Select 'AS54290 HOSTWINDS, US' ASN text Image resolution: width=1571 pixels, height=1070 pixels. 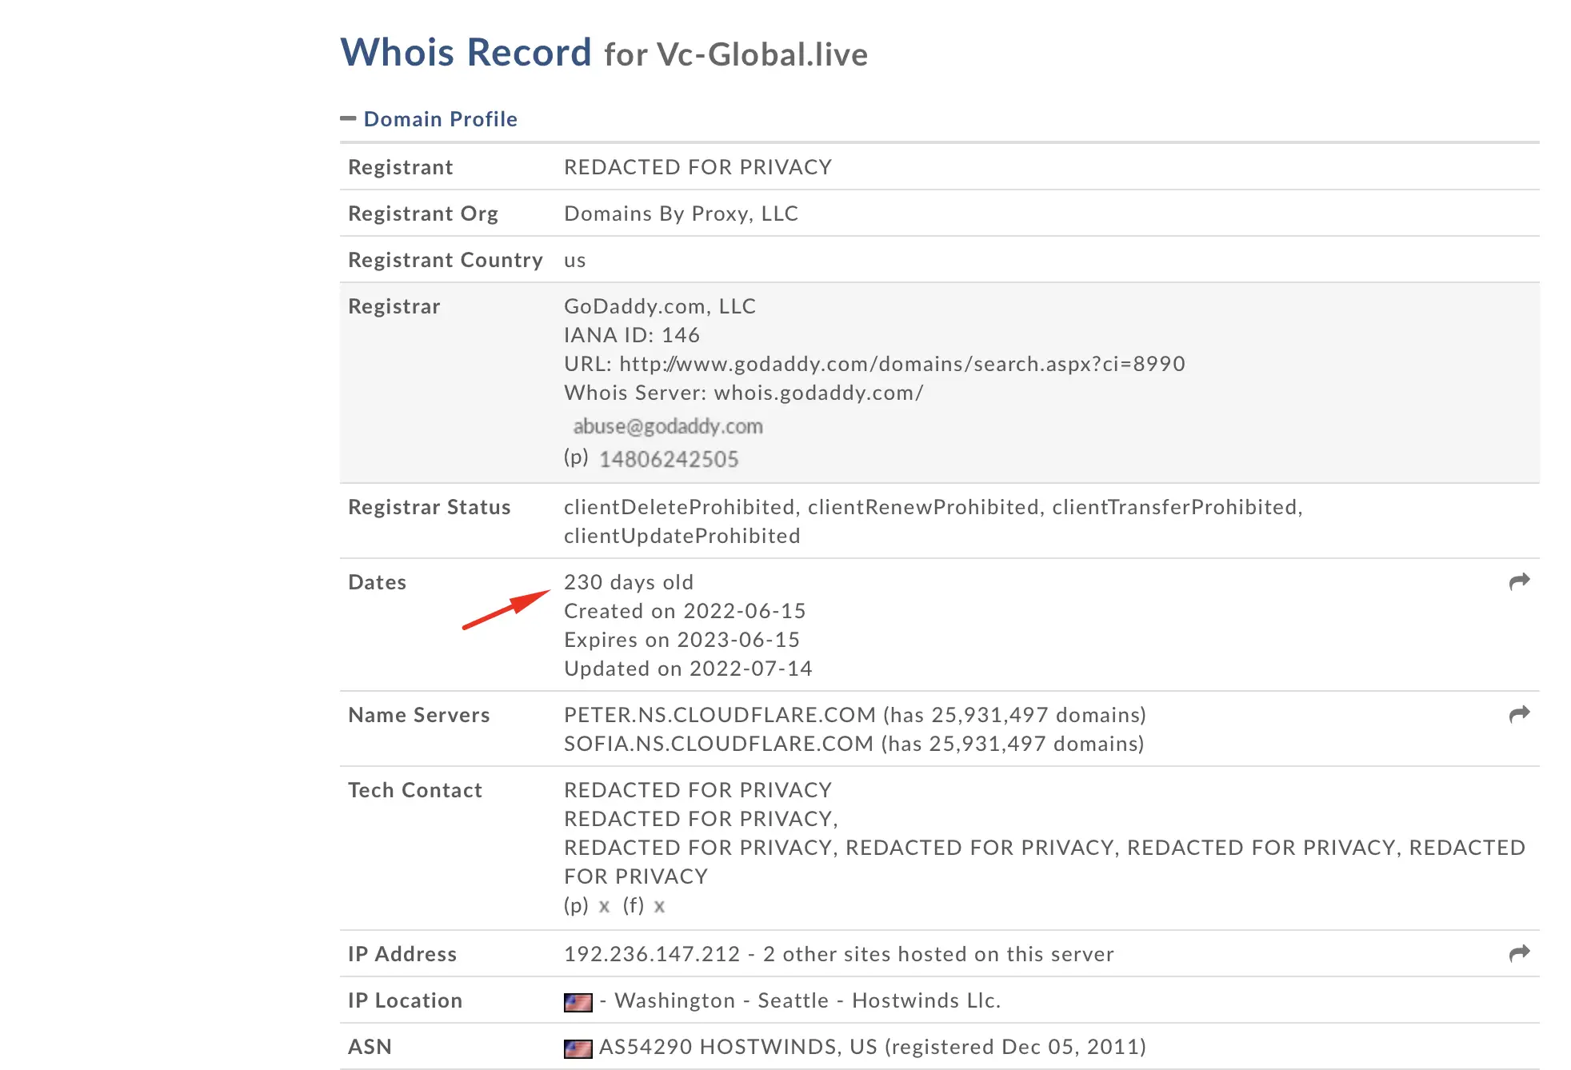[738, 1047]
